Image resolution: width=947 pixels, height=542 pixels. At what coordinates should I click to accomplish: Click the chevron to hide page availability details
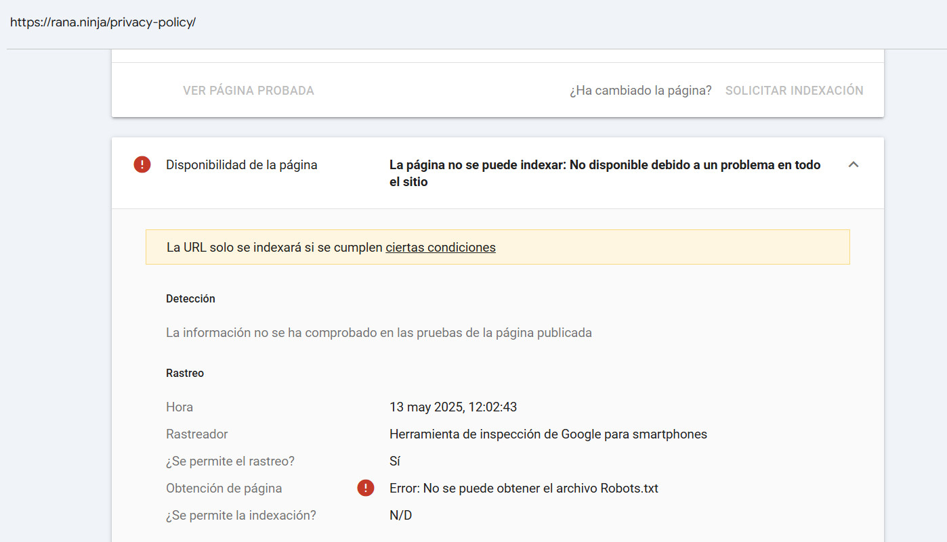click(854, 164)
